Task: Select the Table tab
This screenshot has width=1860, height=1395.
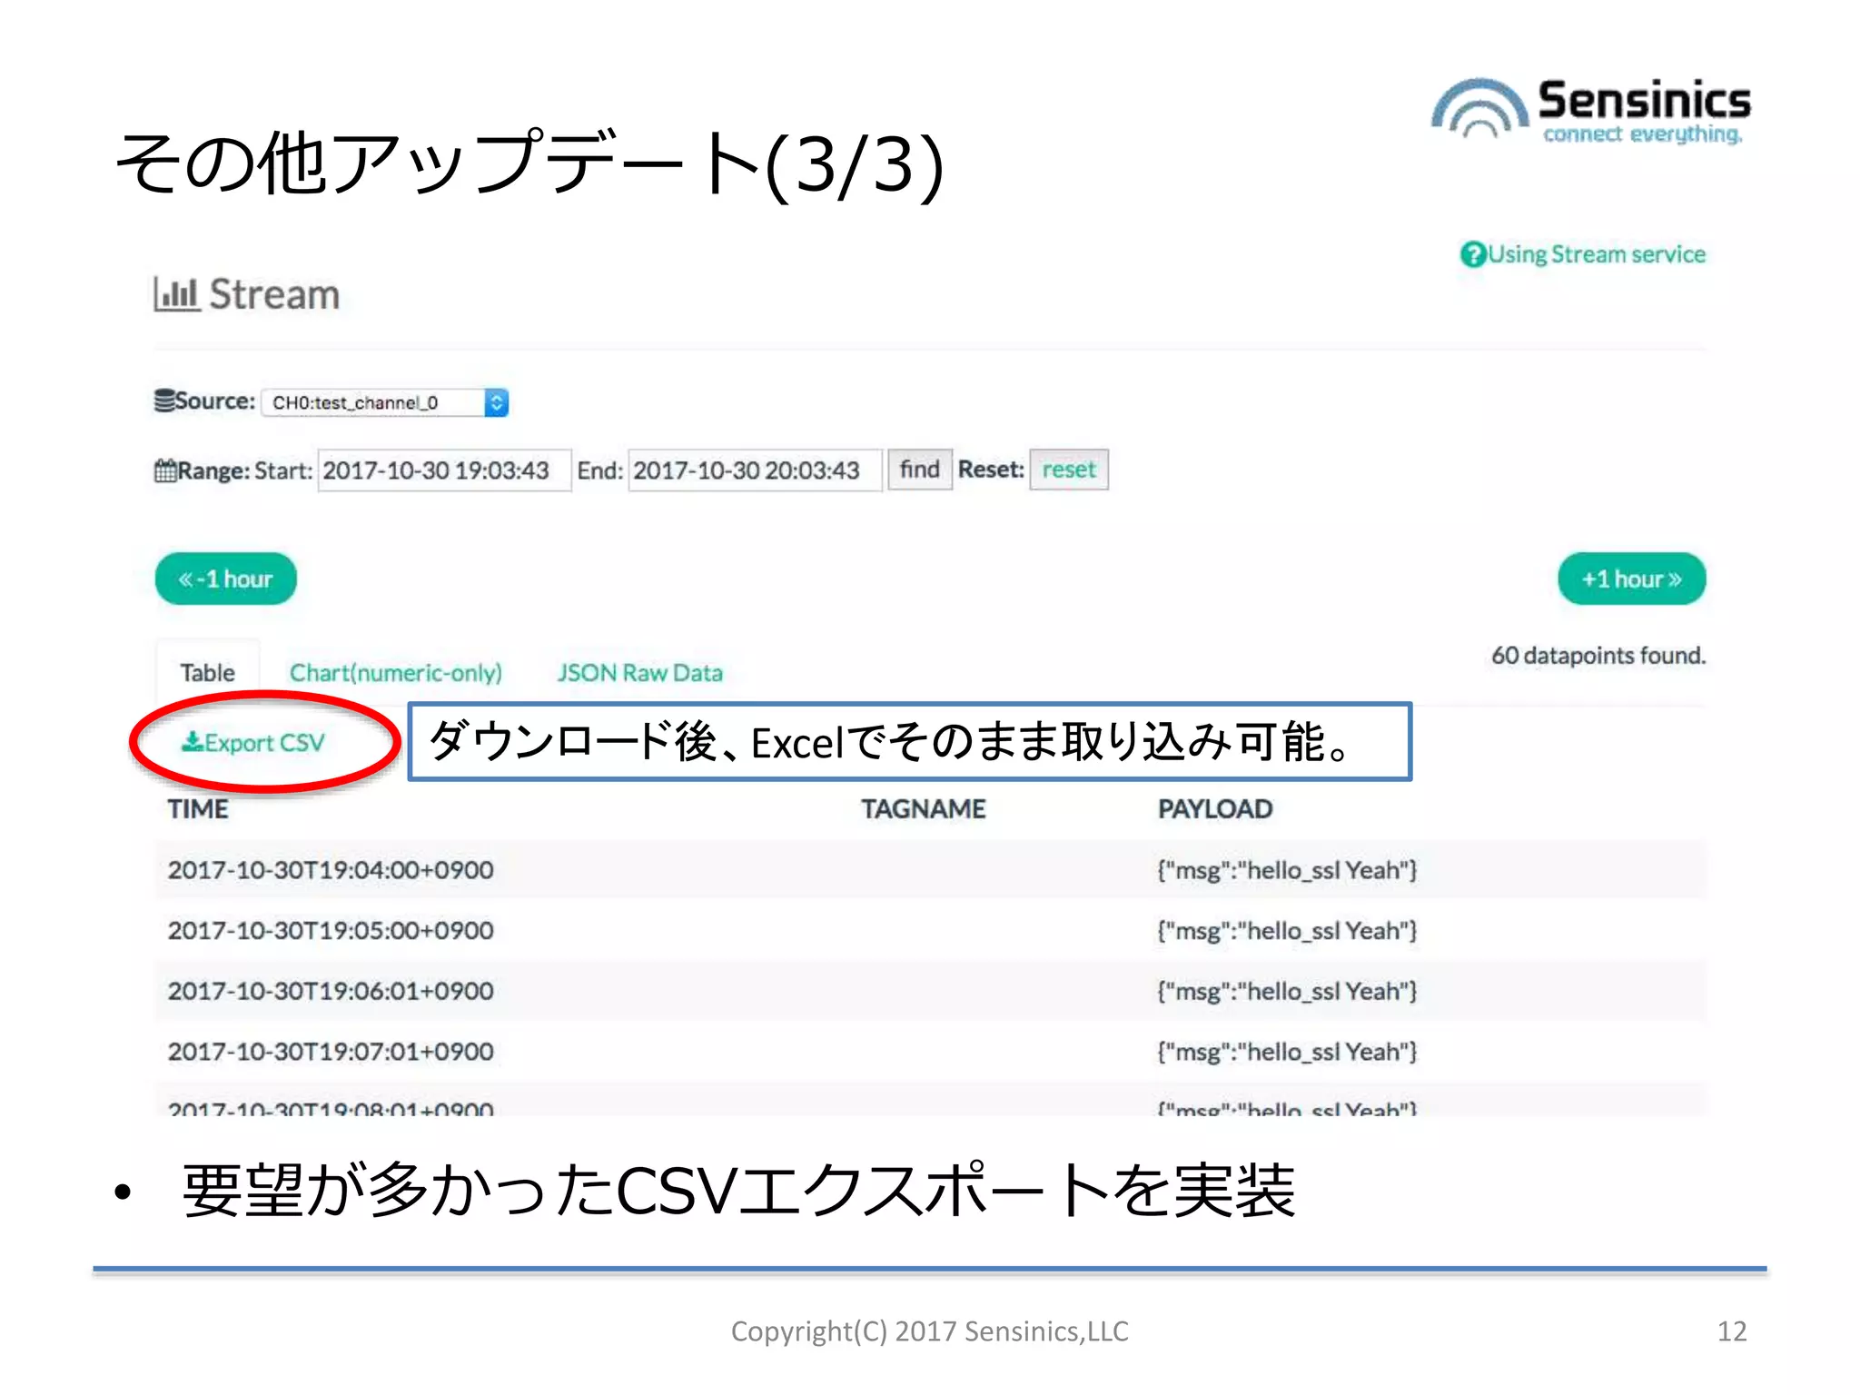Action: [207, 673]
